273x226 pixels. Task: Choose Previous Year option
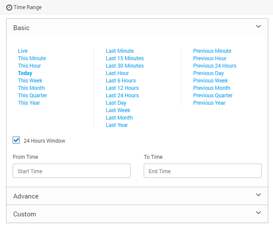(209, 103)
